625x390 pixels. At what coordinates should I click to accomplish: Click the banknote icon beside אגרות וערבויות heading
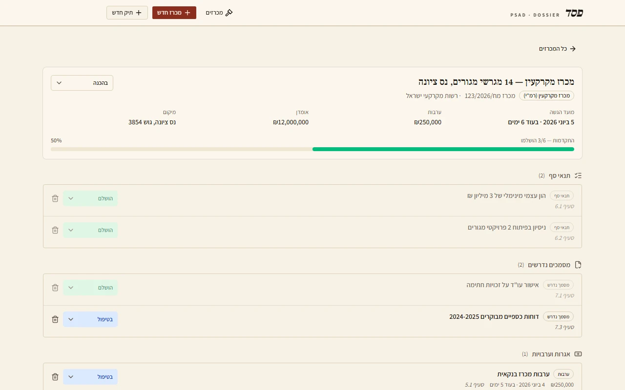click(578, 354)
